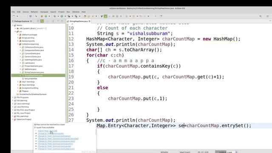272x153 pixels.
Task: Select My First Java Project
Action: (25, 110)
